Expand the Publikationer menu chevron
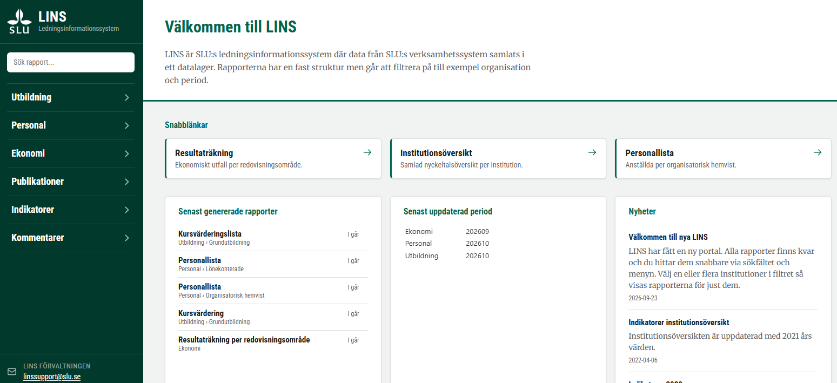This screenshot has height=383, width=837. point(127,182)
